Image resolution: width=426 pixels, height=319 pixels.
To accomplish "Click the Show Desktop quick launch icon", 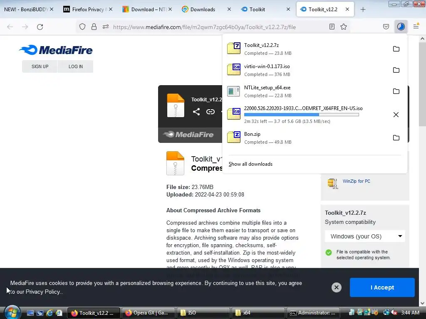I will click(x=30, y=313).
